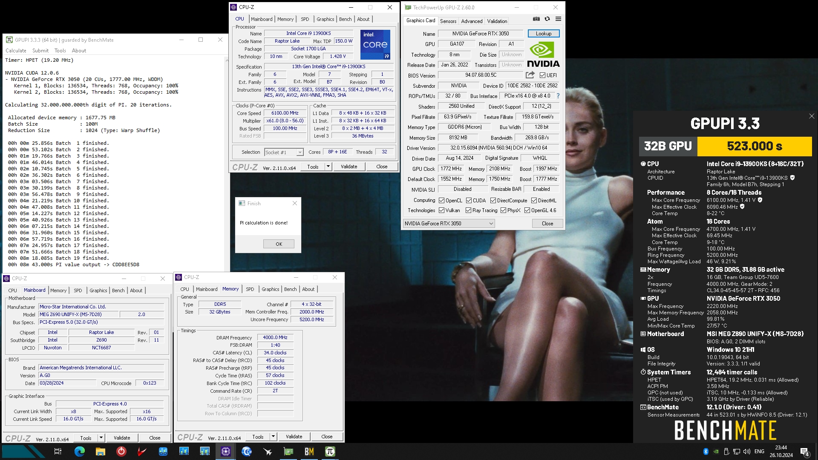
Task: Click the blue C globe taskbar icon
Action: coord(246,451)
